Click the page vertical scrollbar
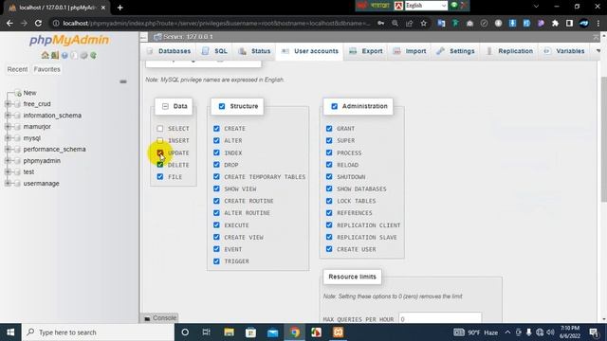607x341 pixels. (x=603, y=139)
